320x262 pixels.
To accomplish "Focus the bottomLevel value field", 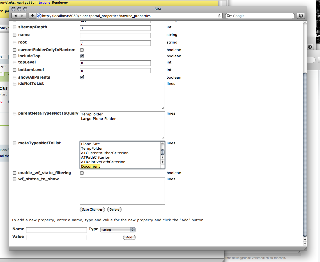I will [x=115, y=71].
